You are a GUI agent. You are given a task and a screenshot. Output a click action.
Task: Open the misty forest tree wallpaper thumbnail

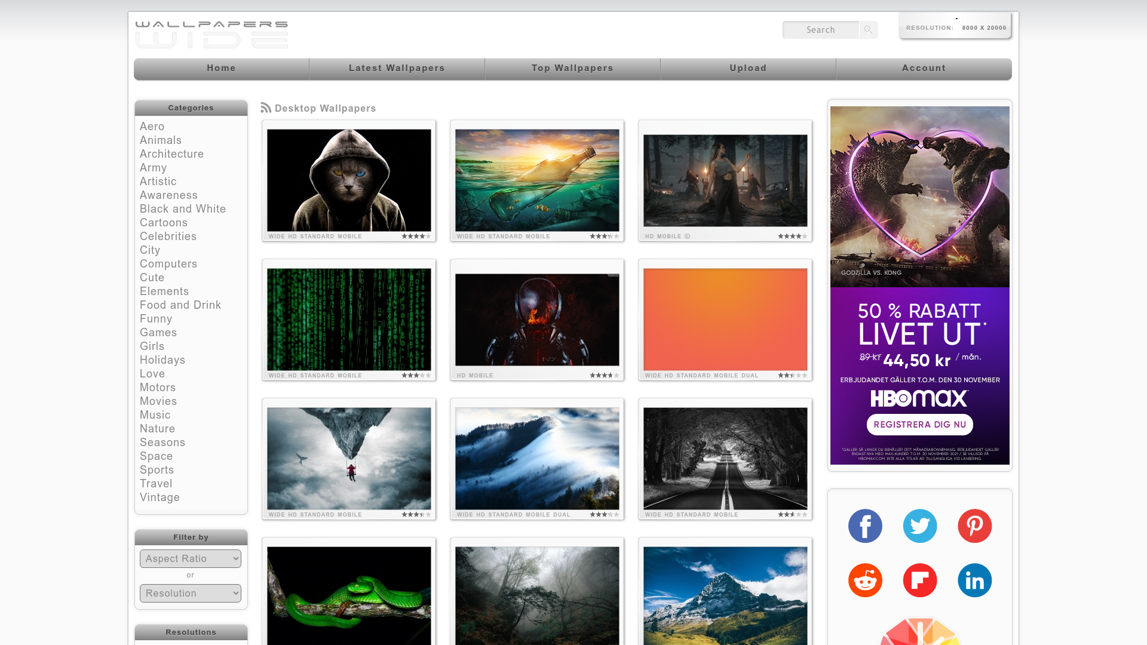(x=537, y=595)
